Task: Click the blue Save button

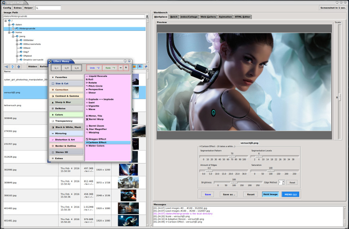Action: click(208, 194)
